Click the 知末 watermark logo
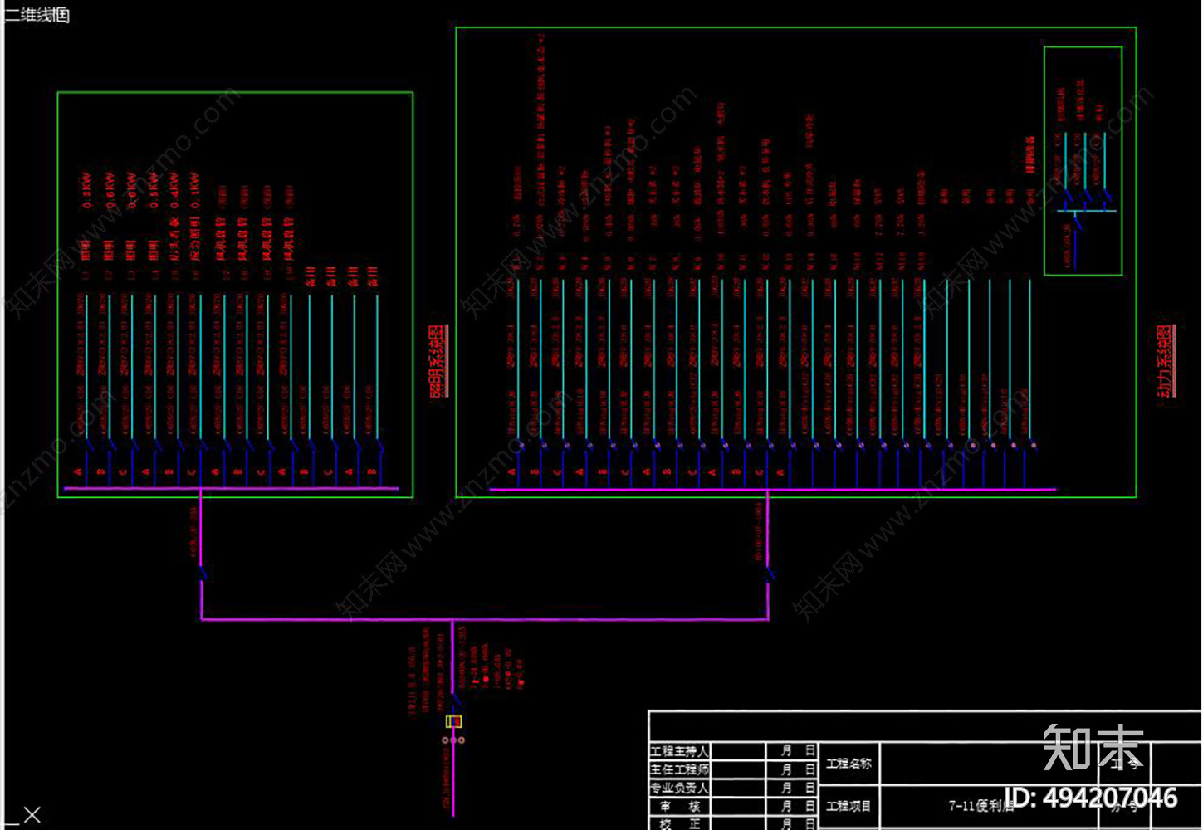The height and width of the screenshot is (830, 1203). [1093, 747]
